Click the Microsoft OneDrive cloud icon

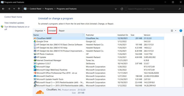(x=35, y=76)
